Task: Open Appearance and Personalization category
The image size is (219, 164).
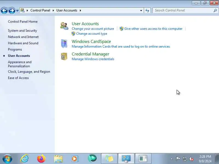Action: pyautogui.click(x=20, y=64)
